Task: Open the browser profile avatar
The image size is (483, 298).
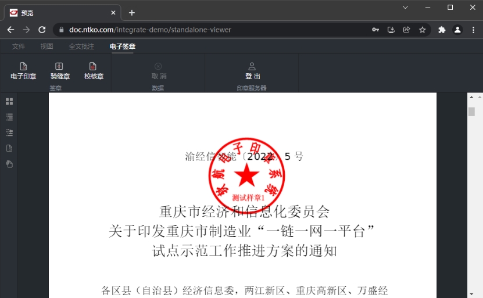Action: (x=457, y=30)
